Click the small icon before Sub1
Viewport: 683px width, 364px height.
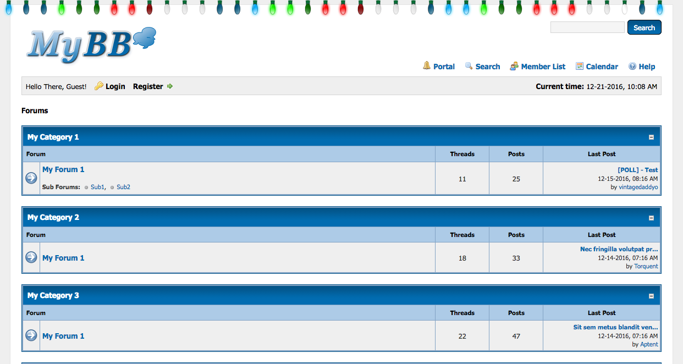(86, 187)
